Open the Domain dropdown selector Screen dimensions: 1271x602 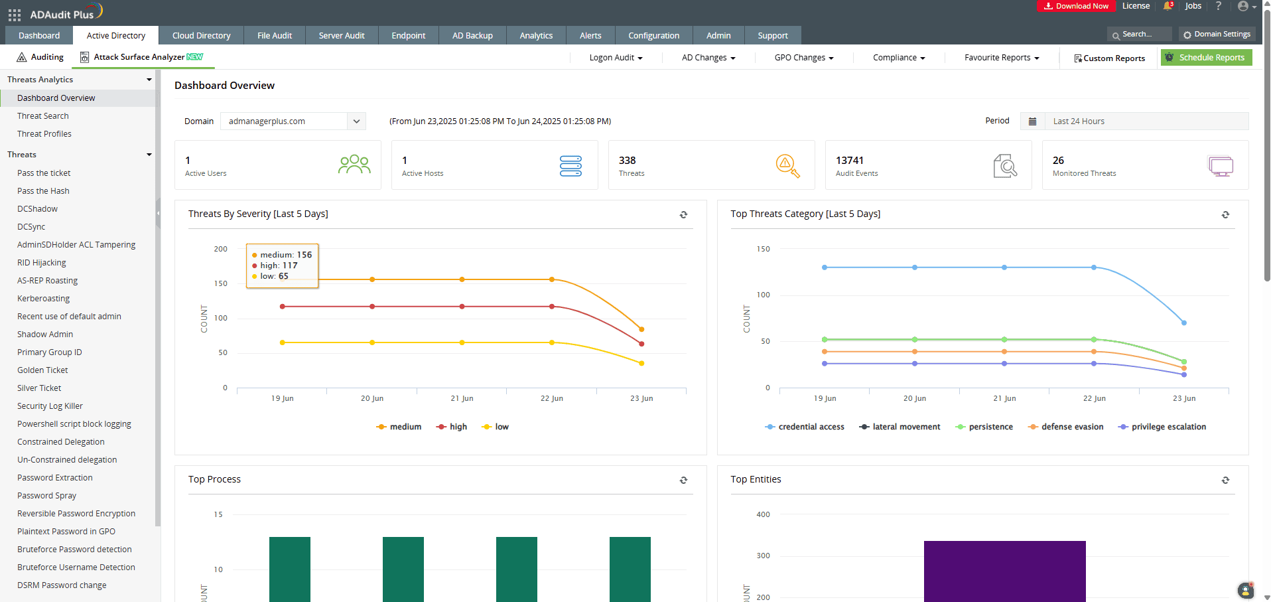click(x=293, y=121)
